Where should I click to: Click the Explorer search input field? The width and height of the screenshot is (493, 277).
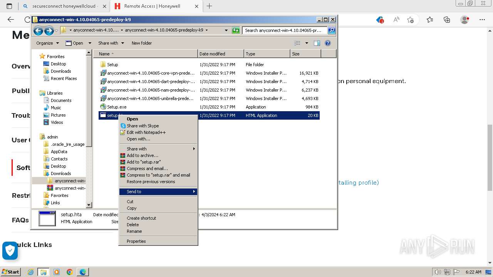pyautogui.click(x=285, y=30)
